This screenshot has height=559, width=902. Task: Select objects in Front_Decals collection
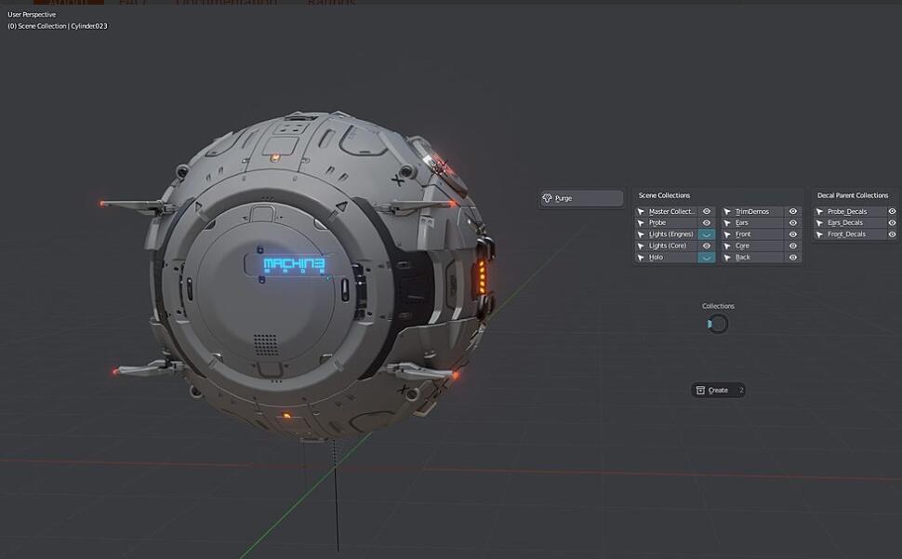click(x=850, y=234)
